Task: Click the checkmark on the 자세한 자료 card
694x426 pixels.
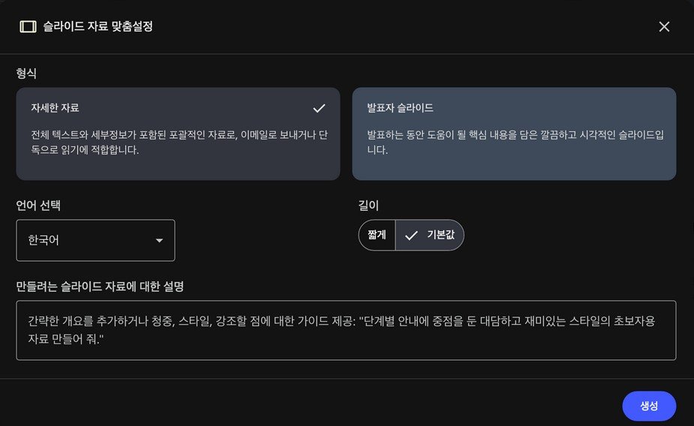Action: pyautogui.click(x=320, y=108)
